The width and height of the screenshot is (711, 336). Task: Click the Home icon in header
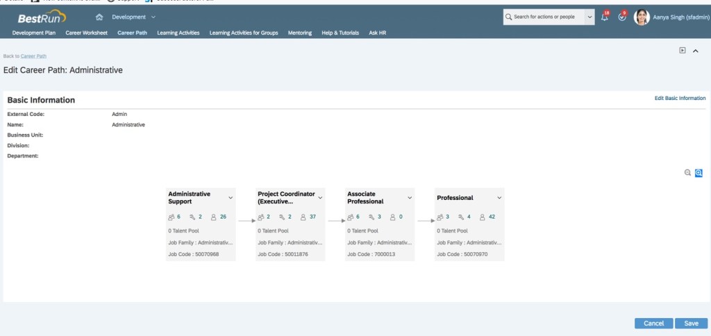click(x=99, y=17)
